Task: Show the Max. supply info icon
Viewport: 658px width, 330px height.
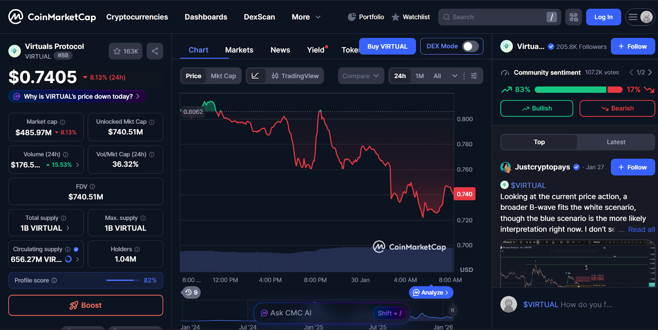Action: 143,218
